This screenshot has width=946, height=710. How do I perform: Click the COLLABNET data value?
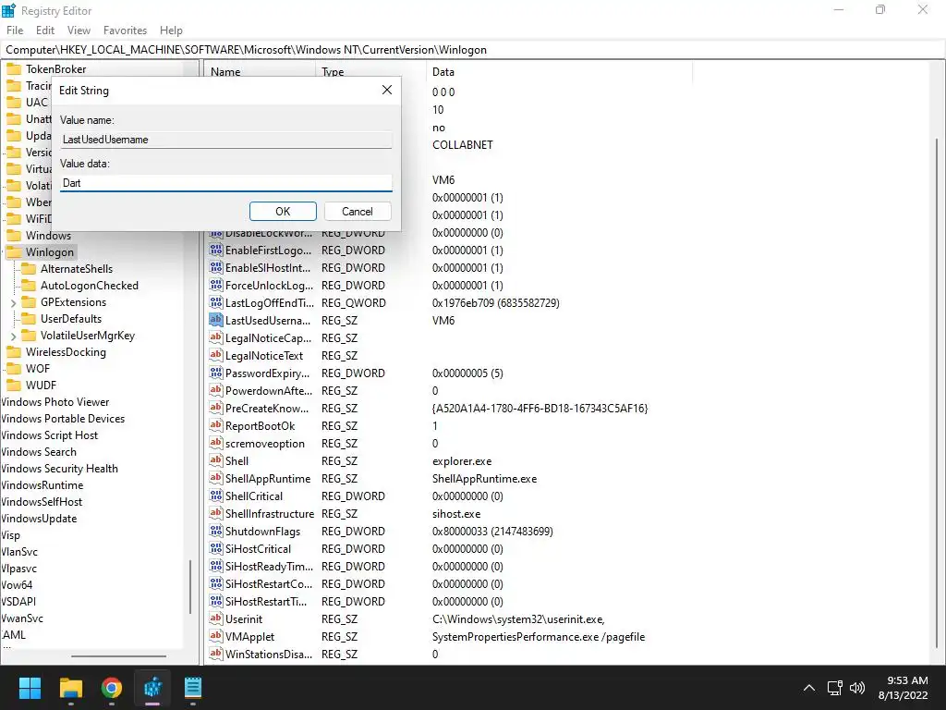click(x=463, y=145)
